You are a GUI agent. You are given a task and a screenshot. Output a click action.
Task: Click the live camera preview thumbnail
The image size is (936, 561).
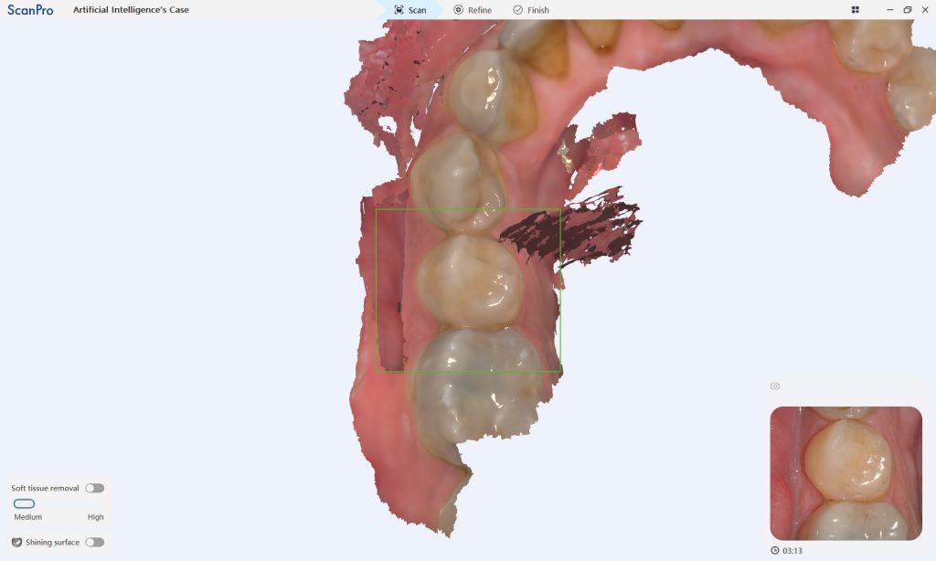pyautogui.click(x=846, y=474)
